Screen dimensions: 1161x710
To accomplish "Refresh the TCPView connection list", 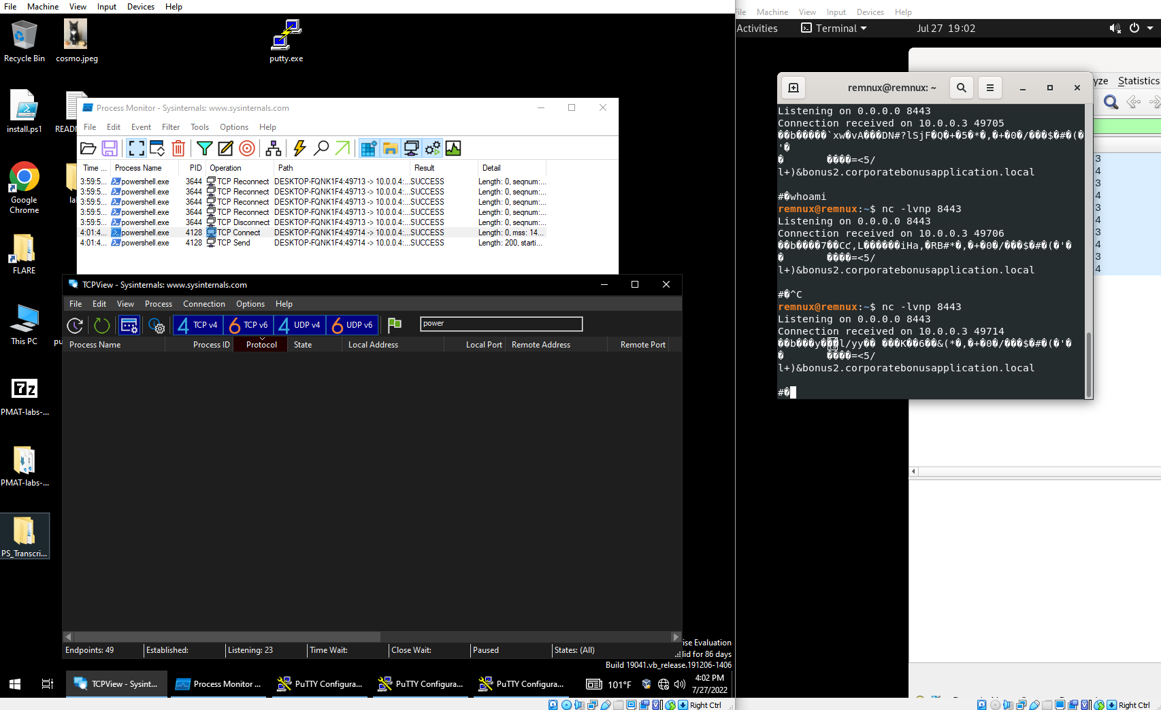I will pyautogui.click(x=102, y=325).
